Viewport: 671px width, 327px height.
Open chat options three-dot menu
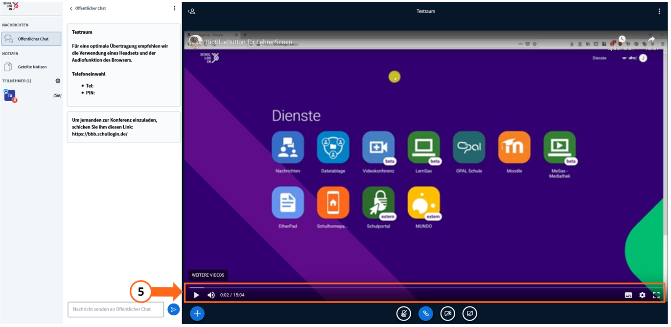click(x=175, y=8)
